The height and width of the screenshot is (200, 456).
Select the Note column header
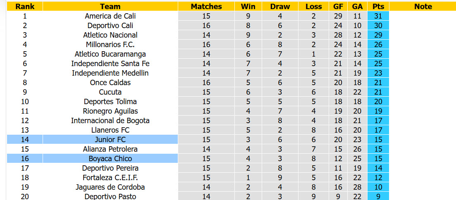[423, 6]
